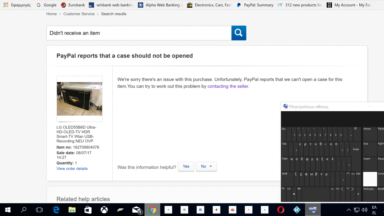Click View order details link
The width and height of the screenshot is (384, 216).
(72, 168)
